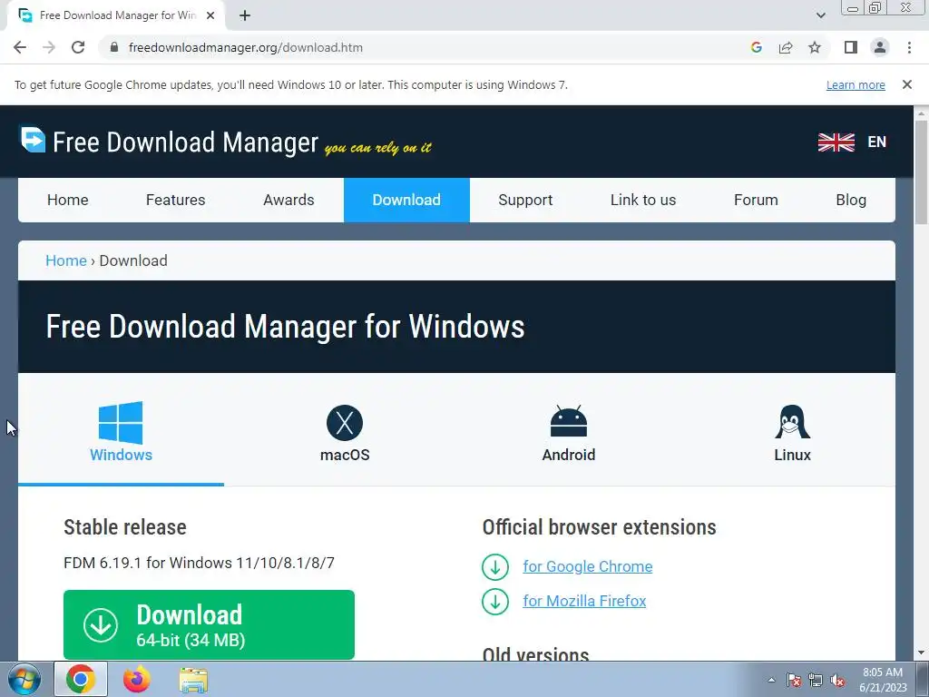The image size is (929, 697).
Task: Click the network tray icon
Action: 816,681
